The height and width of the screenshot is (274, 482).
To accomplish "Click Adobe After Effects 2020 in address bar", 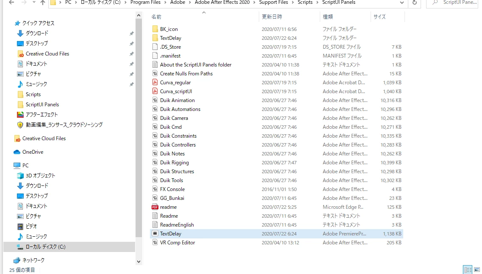I will click(222, 3).
